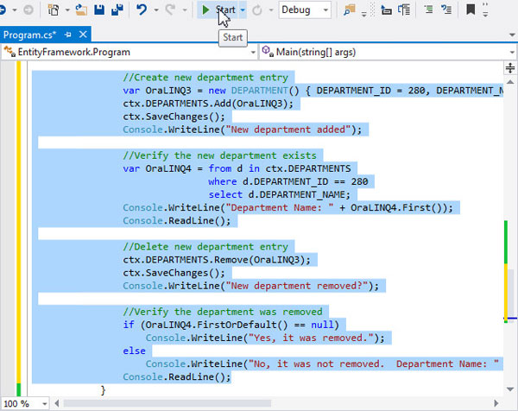The image size is (518, 411).
Task: Open the Debug configuration dropdown
Action: point(305,10)
